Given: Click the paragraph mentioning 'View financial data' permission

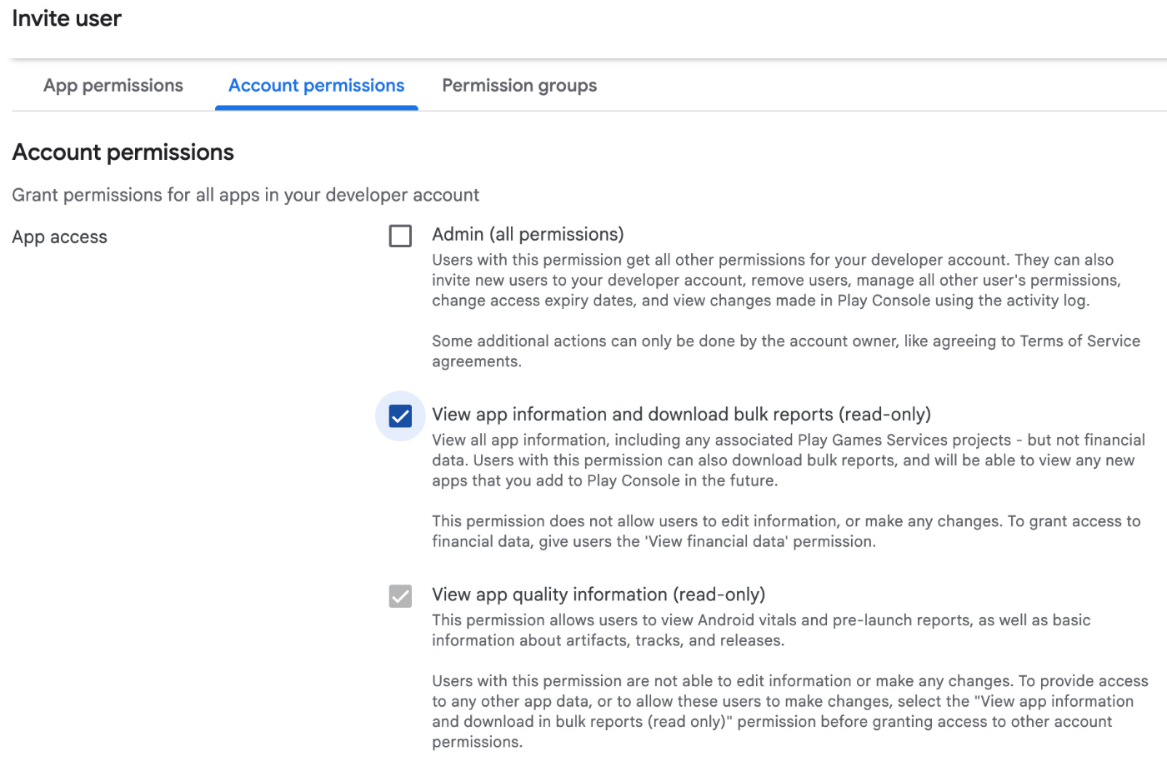Looking at the screenshot, I should [784, 531].
